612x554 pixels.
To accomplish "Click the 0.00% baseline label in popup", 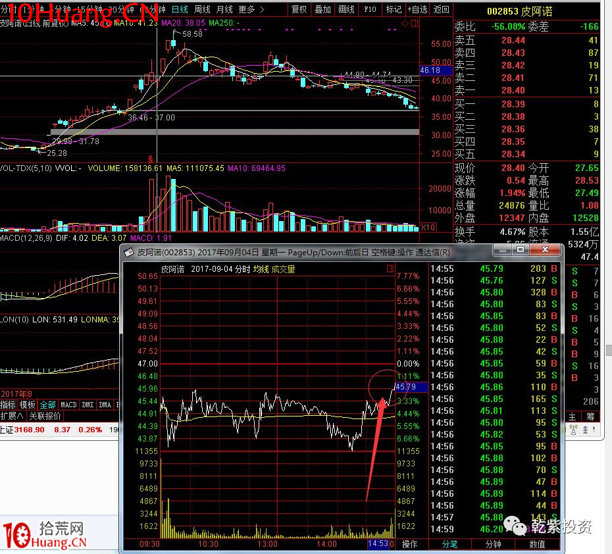I will click(x=408, y=364).
